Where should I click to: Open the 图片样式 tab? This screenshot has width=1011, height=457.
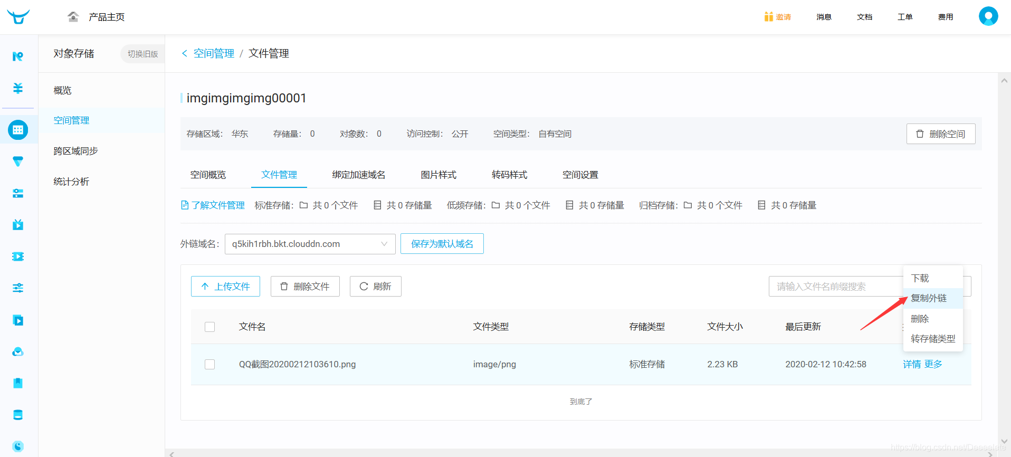pos(438,175)
